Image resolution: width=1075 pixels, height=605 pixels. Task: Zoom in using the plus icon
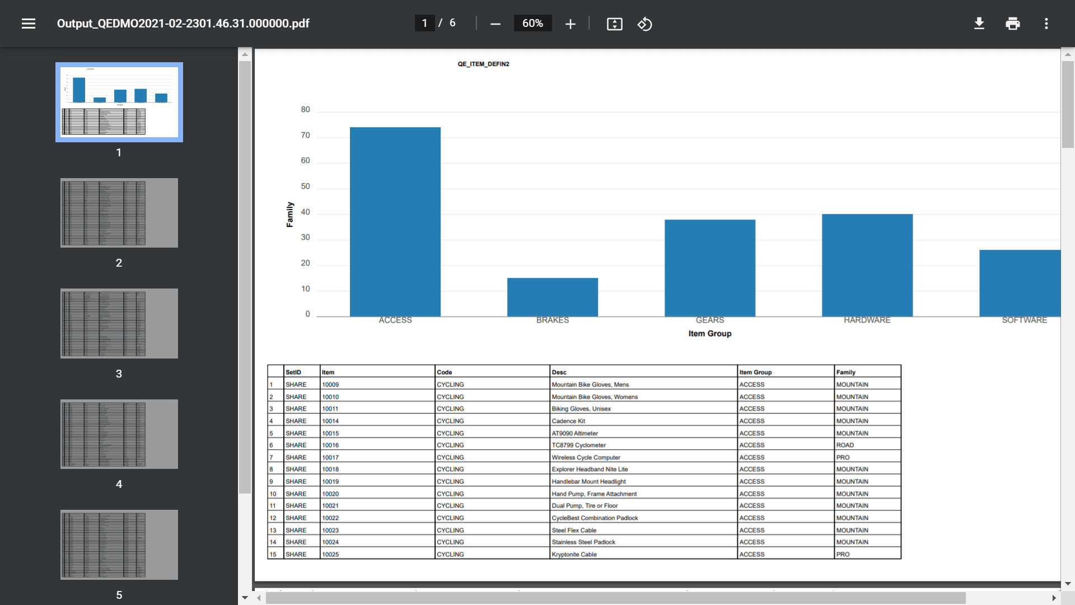coord(570,24)
